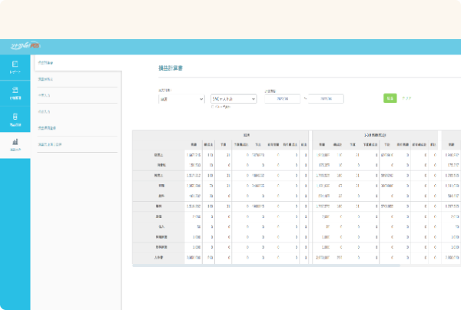Viewport: 461px width, 310px height.
Task: Click the document icon in the blue sidebar
Action: click(x=15, y=67)
